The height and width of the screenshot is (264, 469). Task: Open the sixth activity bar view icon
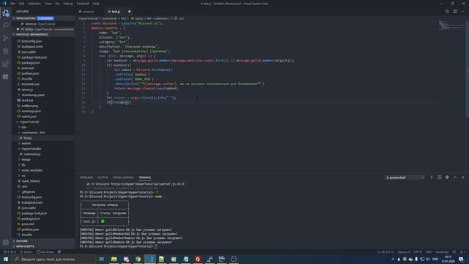tap(6, 77)
